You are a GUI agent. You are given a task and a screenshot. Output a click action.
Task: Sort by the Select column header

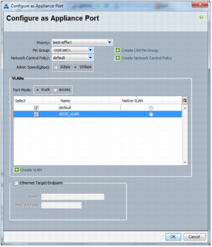coord(36,100)
